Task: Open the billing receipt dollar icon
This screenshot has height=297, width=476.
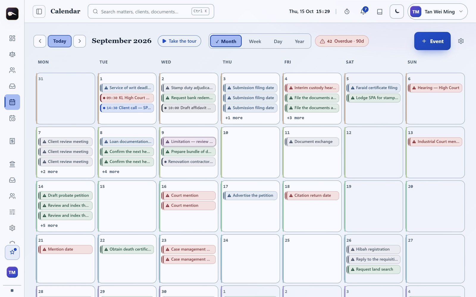Action: pyautogui.click(x=12, y=141)
